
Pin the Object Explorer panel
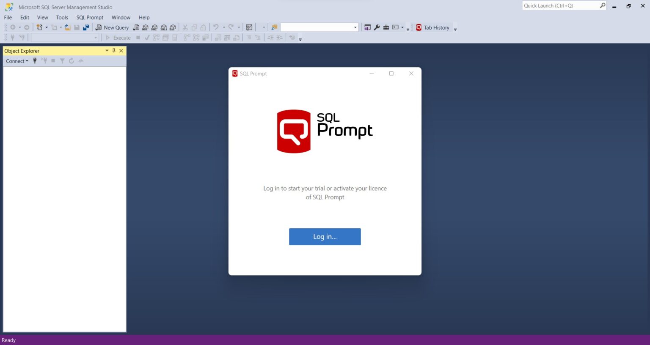[114, 50]
